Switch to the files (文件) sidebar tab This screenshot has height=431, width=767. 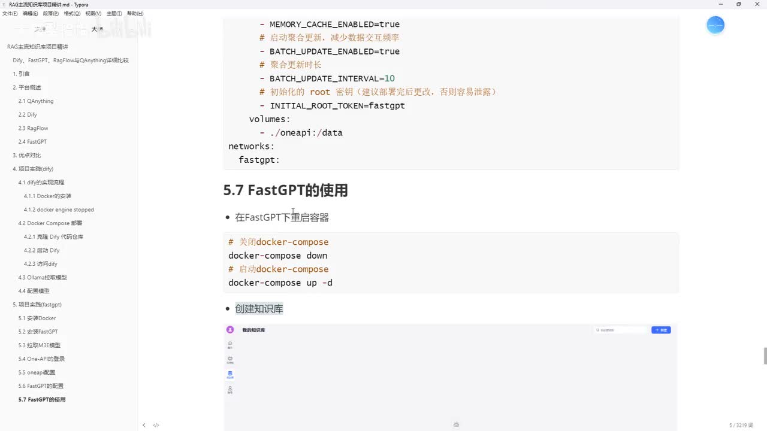coord(40,29)
